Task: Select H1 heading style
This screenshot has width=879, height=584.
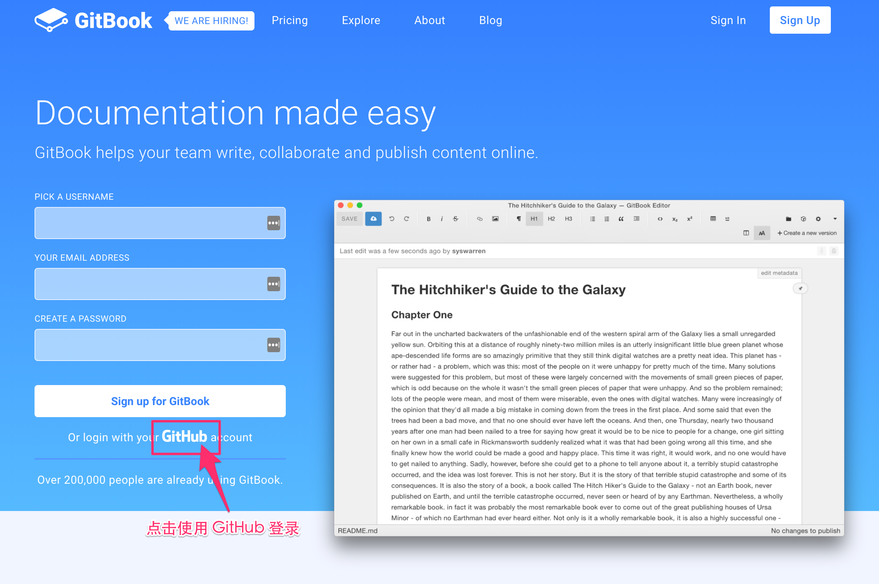Action: [534, 219]
